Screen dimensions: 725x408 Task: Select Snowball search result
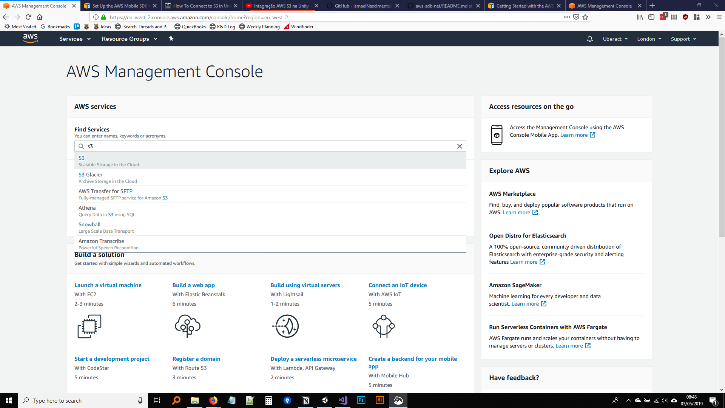(x=270, y=227)
